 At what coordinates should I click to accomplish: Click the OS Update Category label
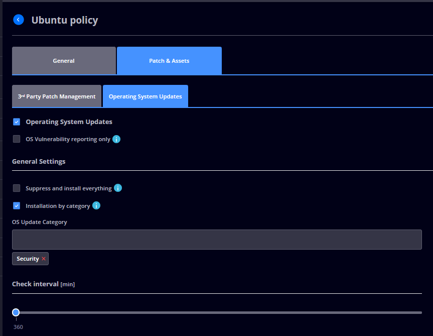pos(40,222)
